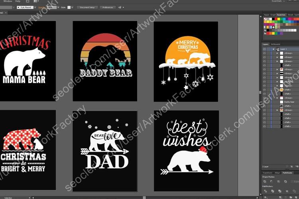Viewport: 299px width, 199px height.
Task: Apply Intersect shape mode in Pathfinder
Action: click(x=278, y=181)
